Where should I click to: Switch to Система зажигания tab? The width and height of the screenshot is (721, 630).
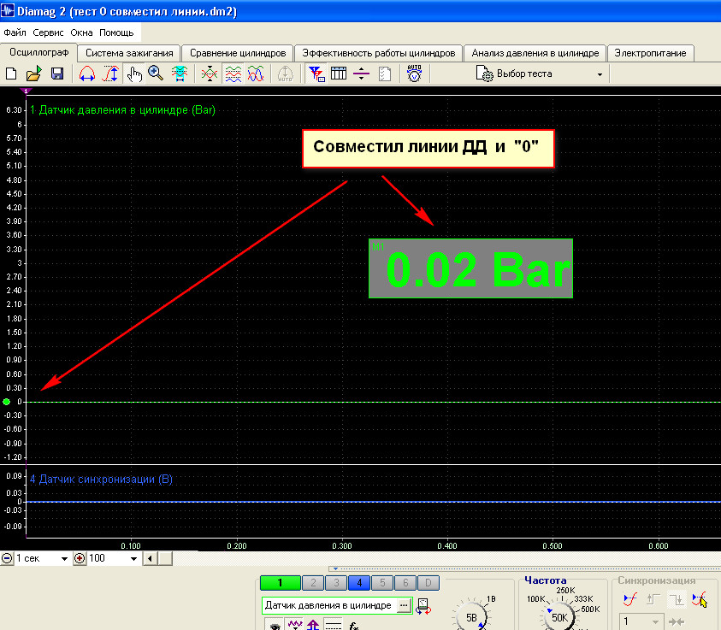(x=129, y=53)
